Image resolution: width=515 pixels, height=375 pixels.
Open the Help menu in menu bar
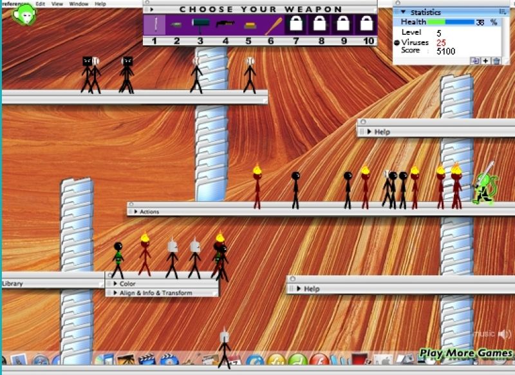click(100, 4)
